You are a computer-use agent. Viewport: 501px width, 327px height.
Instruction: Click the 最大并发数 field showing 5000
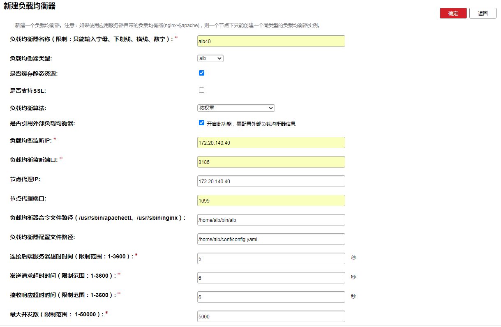[271, 316]
